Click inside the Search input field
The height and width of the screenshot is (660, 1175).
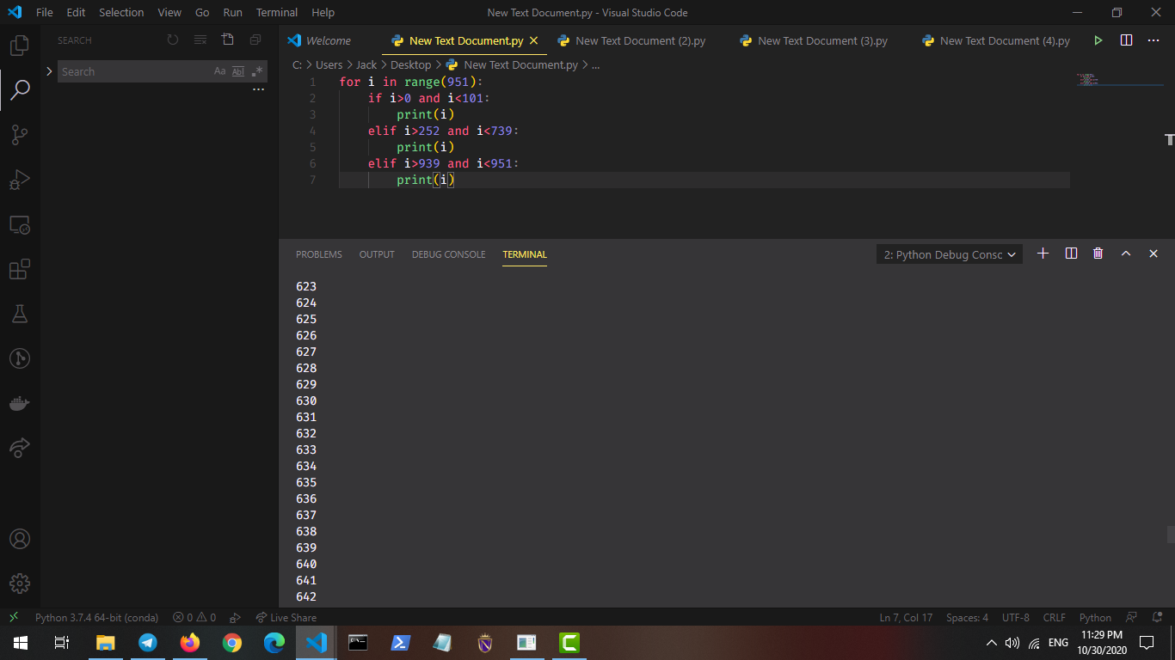pos(133,71)
